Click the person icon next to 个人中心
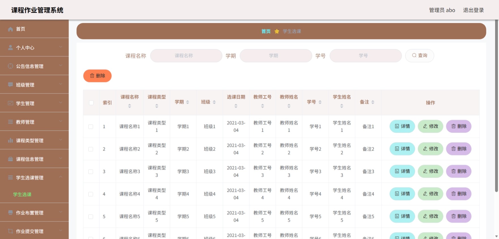Image resolution: width=499 pixels, height=239 pixels. 10,48
